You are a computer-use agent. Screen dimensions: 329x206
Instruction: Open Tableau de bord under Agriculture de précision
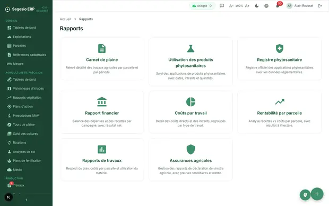tap(22, 80)
